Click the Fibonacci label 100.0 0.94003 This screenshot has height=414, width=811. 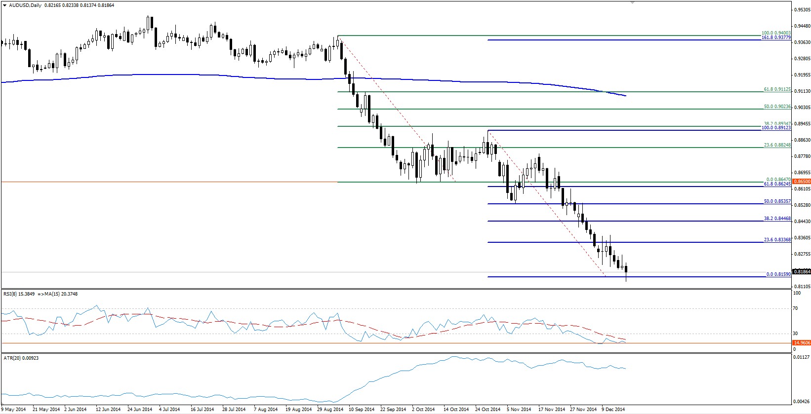(x=776, y=33)
